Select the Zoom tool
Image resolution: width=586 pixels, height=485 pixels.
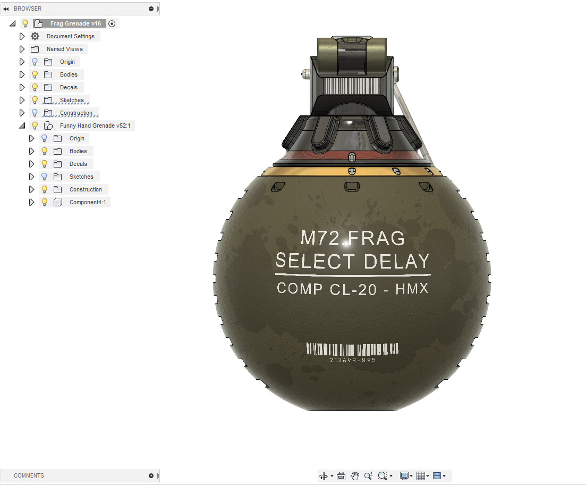(369, 475)
